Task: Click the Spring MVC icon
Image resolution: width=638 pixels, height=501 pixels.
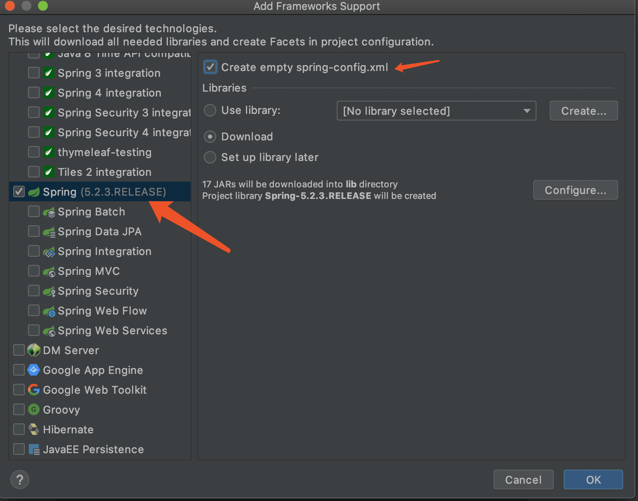Action: [49, 272]
